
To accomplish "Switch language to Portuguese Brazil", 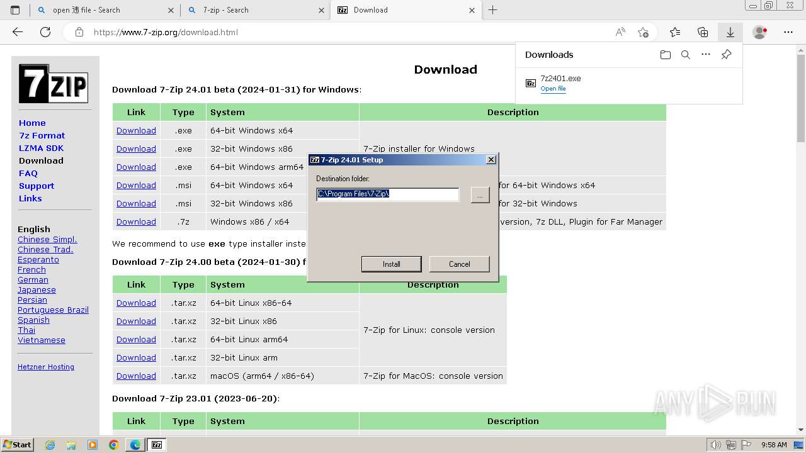I will (x=53, y=310).
